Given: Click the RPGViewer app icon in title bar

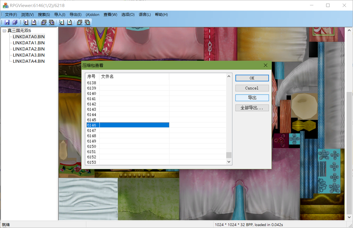Looking at the screenshot, I should pos(5,5).
